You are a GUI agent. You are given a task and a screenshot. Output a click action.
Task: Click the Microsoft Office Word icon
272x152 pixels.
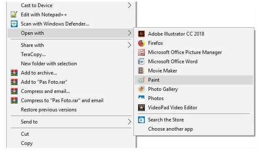(x=141, y=62)
